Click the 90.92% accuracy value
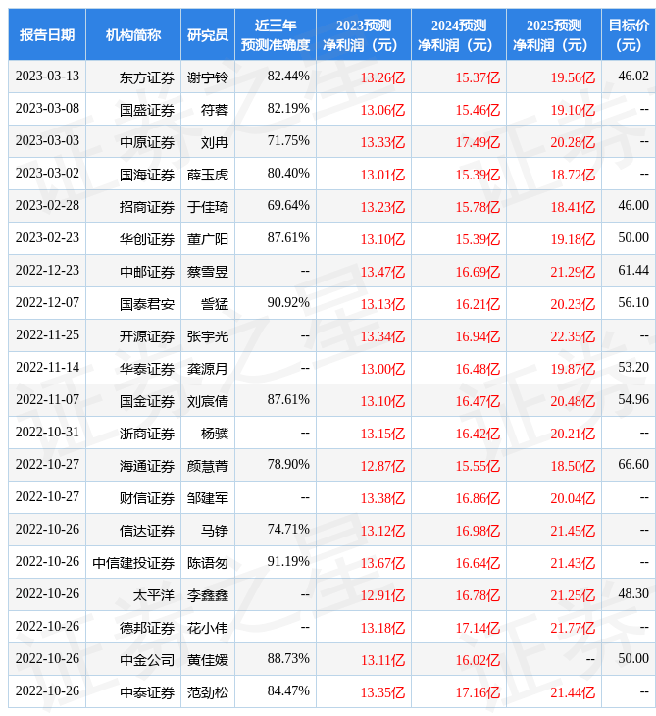The height and width of the screenshot is (716, 656). 288,303
